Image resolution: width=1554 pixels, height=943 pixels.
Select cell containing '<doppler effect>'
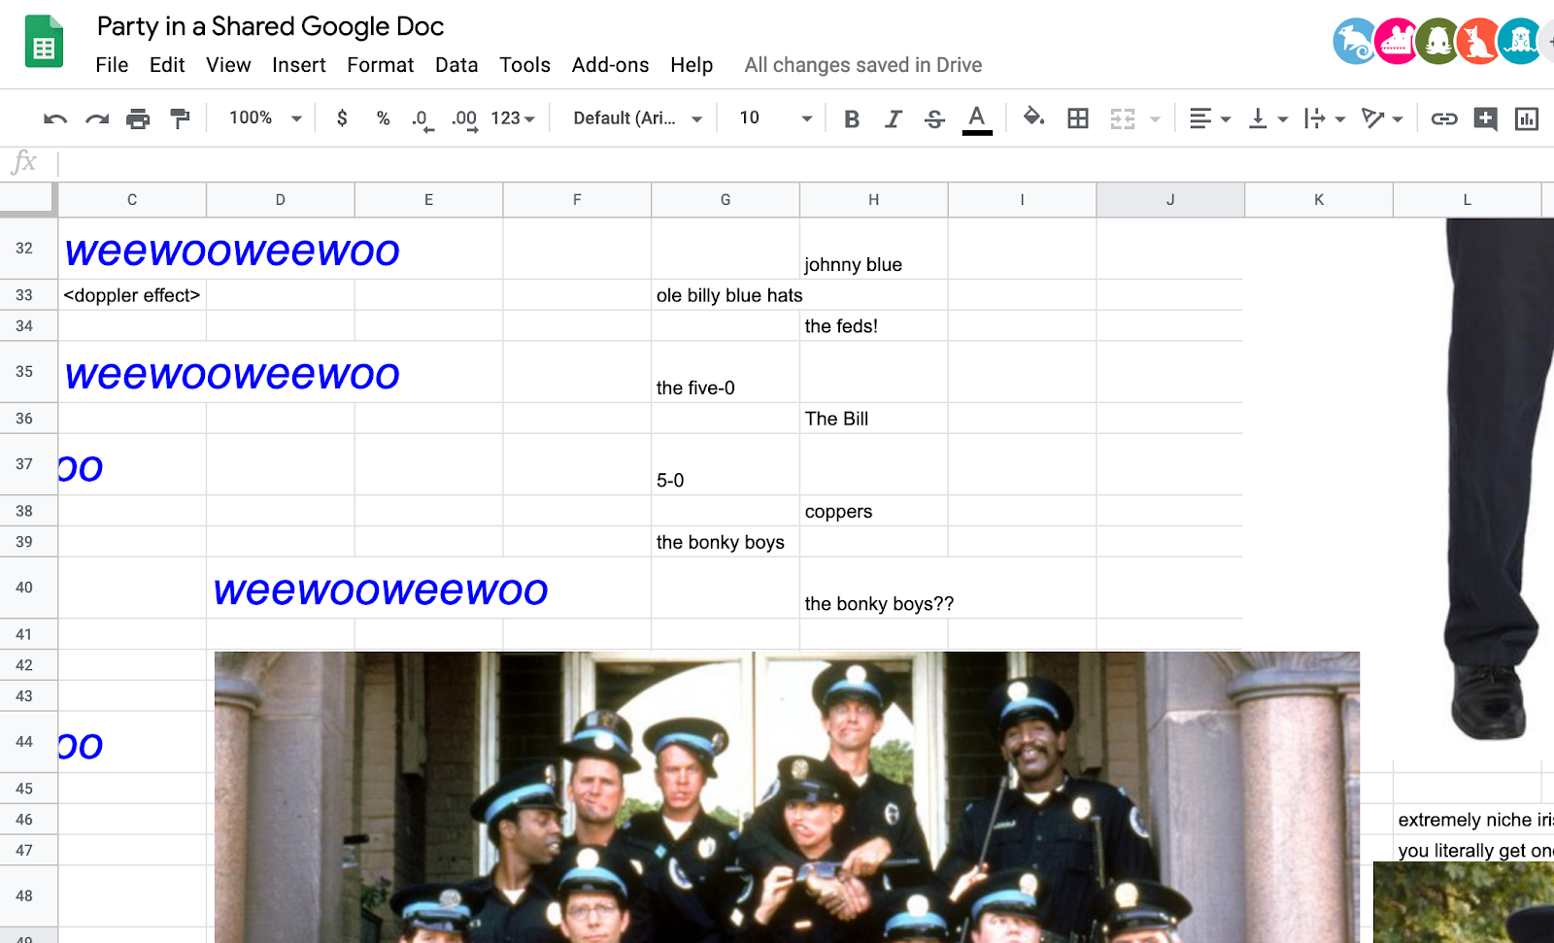coord(132,295)
